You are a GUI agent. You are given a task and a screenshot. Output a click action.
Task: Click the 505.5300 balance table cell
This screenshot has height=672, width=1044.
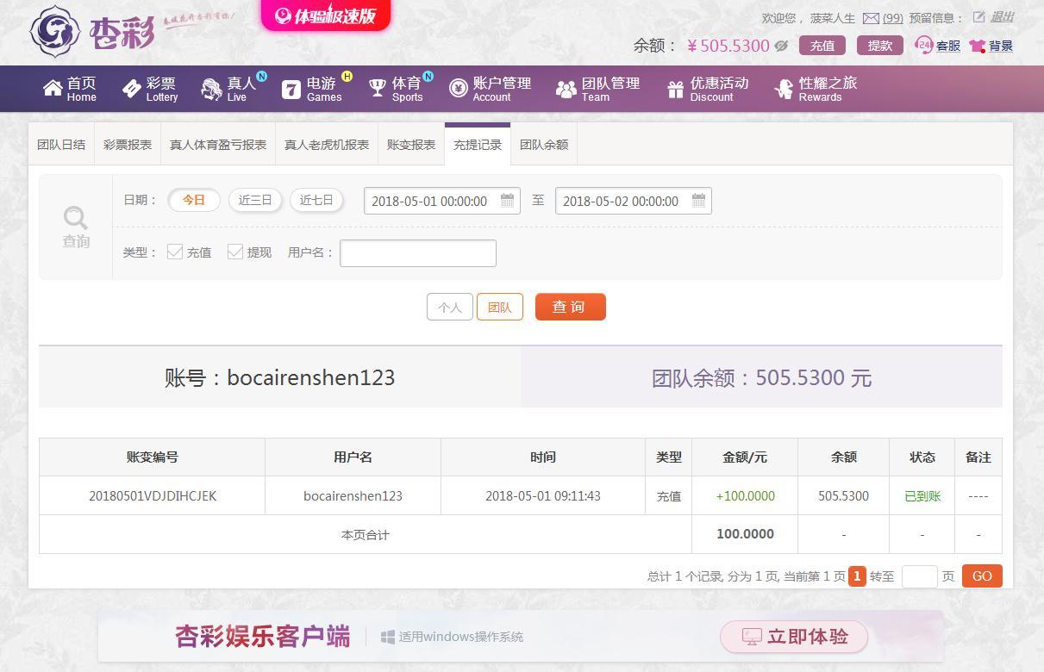(x=844, y=496)
